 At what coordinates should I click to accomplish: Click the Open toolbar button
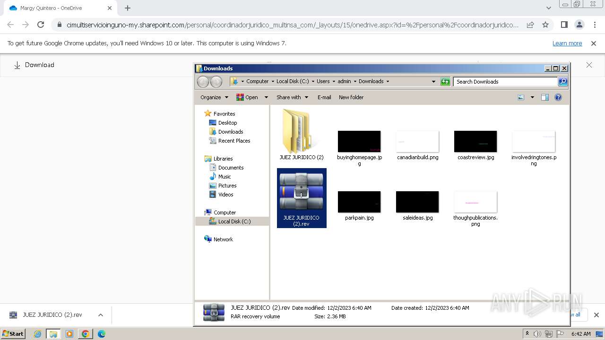tap(247, 97)
